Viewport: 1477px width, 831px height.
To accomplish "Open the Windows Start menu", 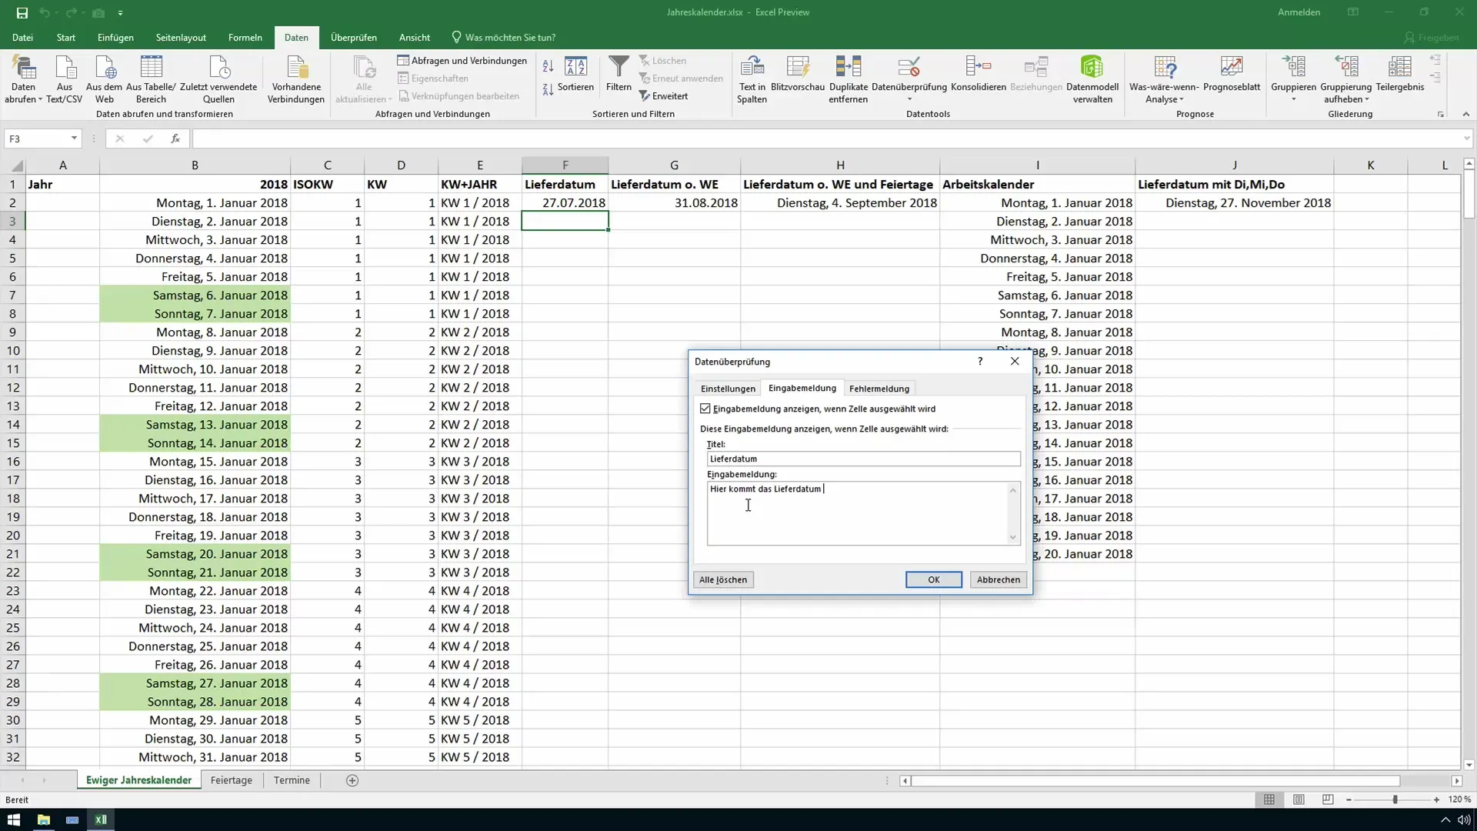I will coord(14,819).
